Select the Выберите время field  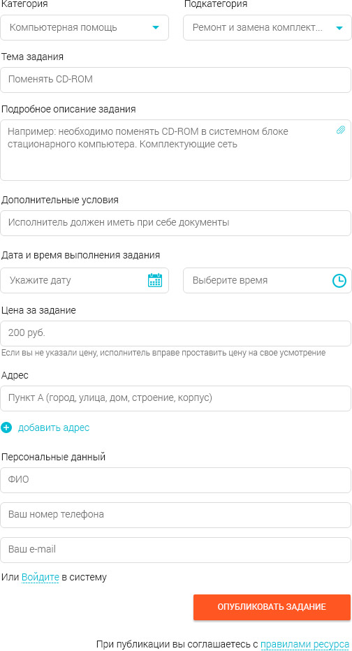click(x=267, y=280)
